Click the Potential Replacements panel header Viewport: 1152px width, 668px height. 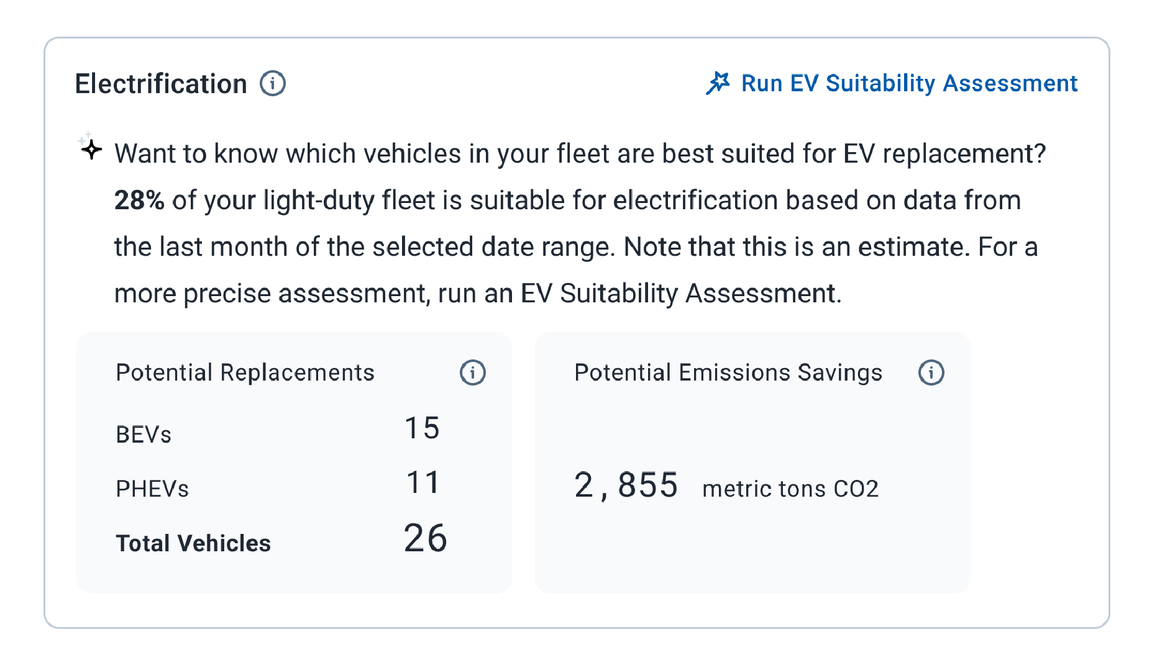245,372
